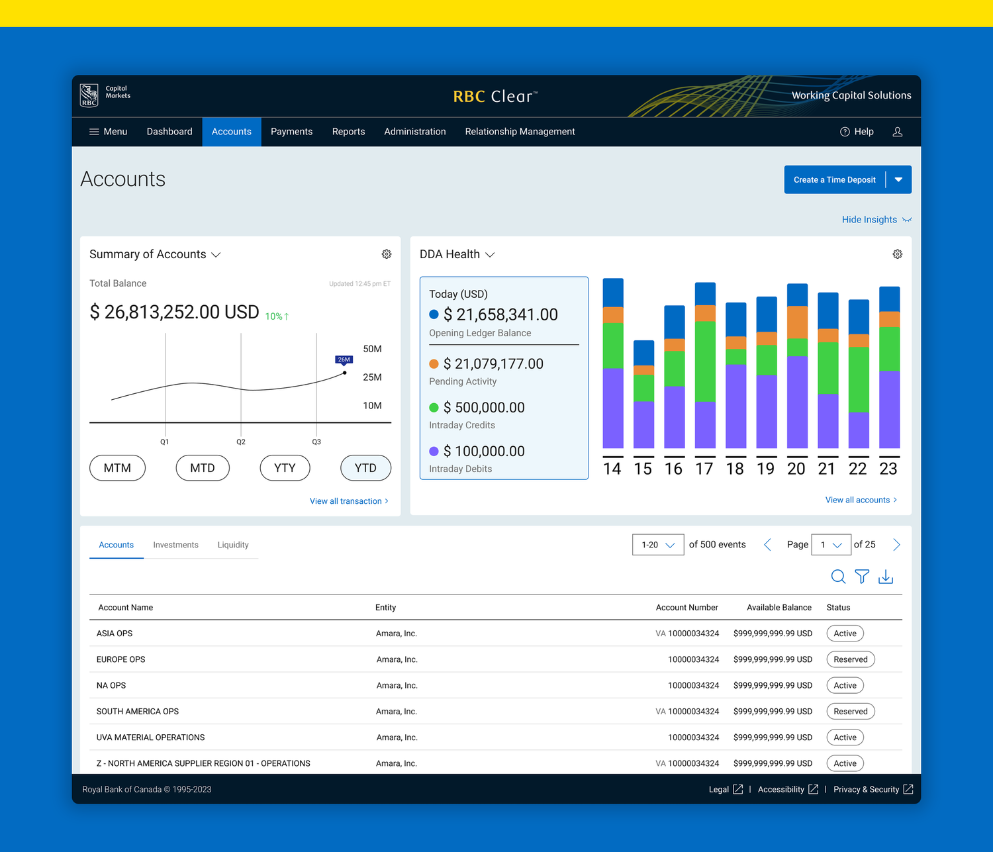Select the bar for day 14
The width and height of the screenshot is (993, 852).
point(613,363)
